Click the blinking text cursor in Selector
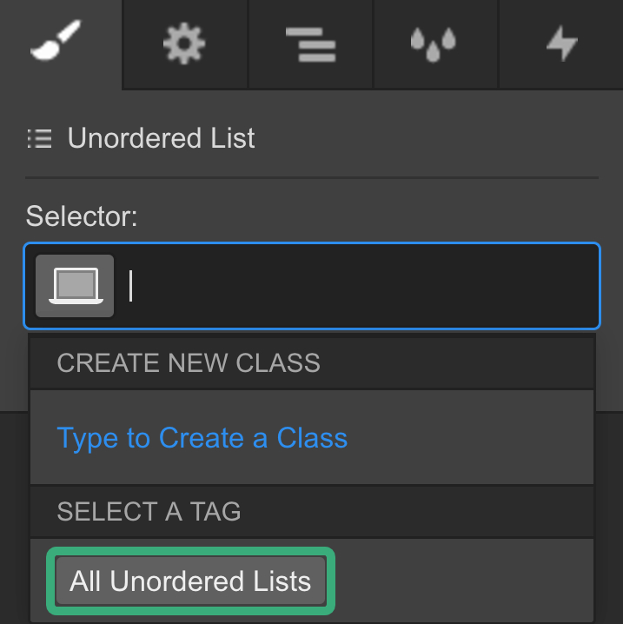623x624 pixels. point(131,285)
